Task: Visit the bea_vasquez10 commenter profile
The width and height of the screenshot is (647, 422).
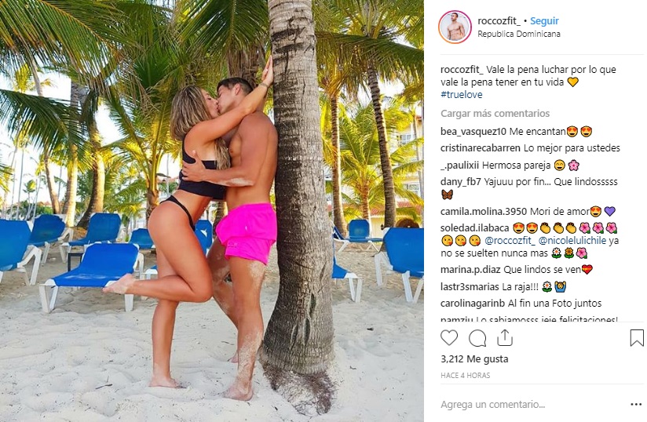Action: [473, 132]
